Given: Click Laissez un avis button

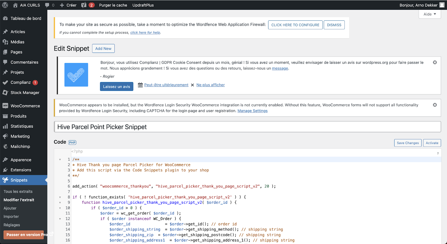Looking at the screenshot, I should [116, 86].
